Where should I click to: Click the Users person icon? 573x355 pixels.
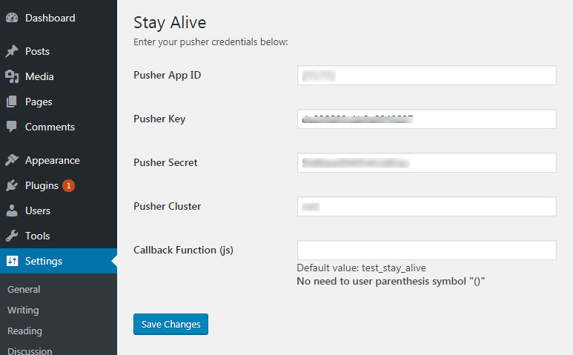[12, 210]
